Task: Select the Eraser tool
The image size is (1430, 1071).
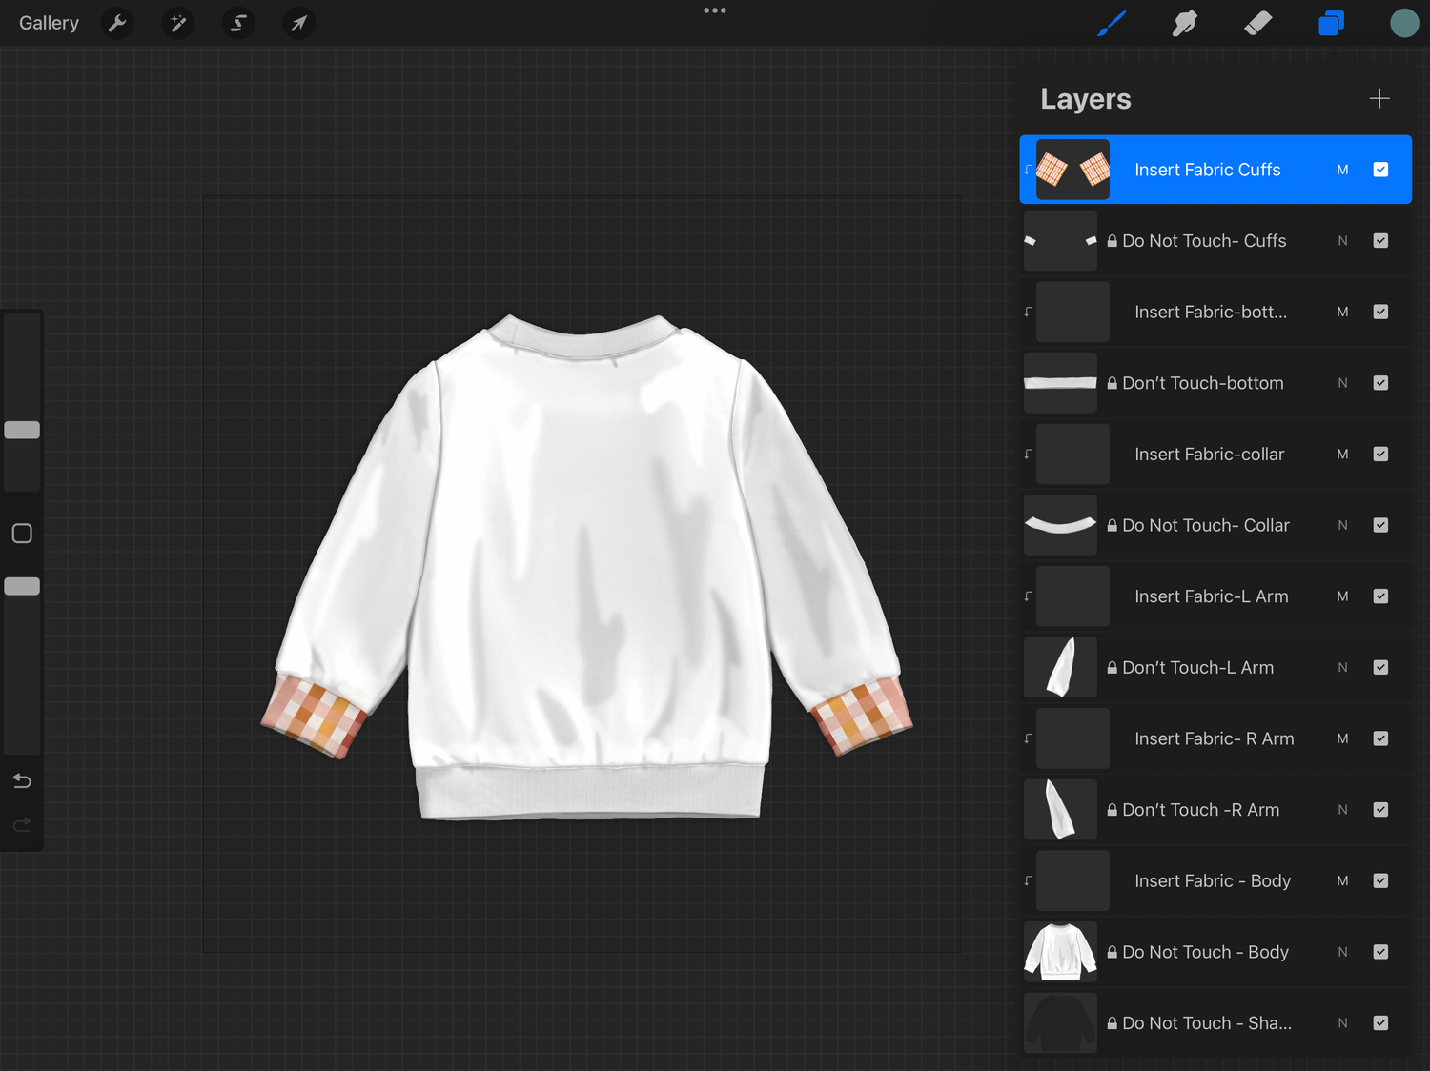Action: click(x=1258, y=23)
